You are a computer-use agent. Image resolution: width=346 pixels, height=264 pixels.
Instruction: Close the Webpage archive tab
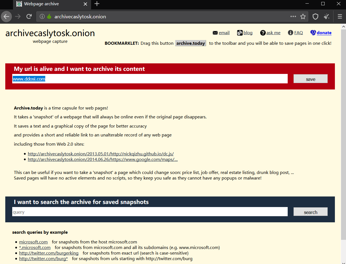86,4
